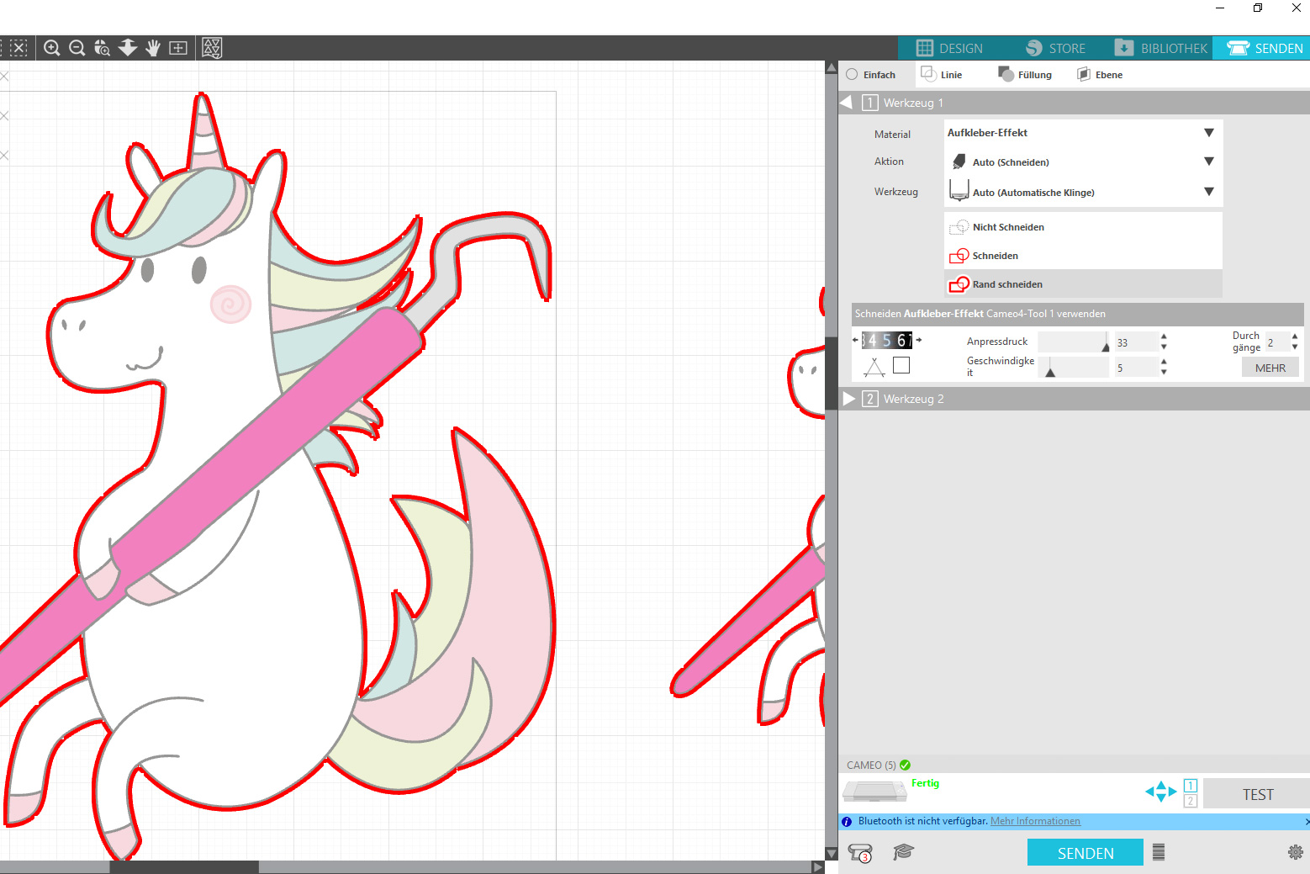The width and height of the screenshot is (1310, 874).
Task: Tick the square checkbox next to triangle icon
Action: (x=901, y=365)
